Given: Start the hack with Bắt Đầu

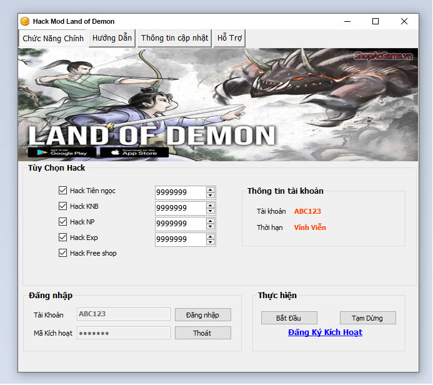Looking at the screenshot, I should [289, 318].
